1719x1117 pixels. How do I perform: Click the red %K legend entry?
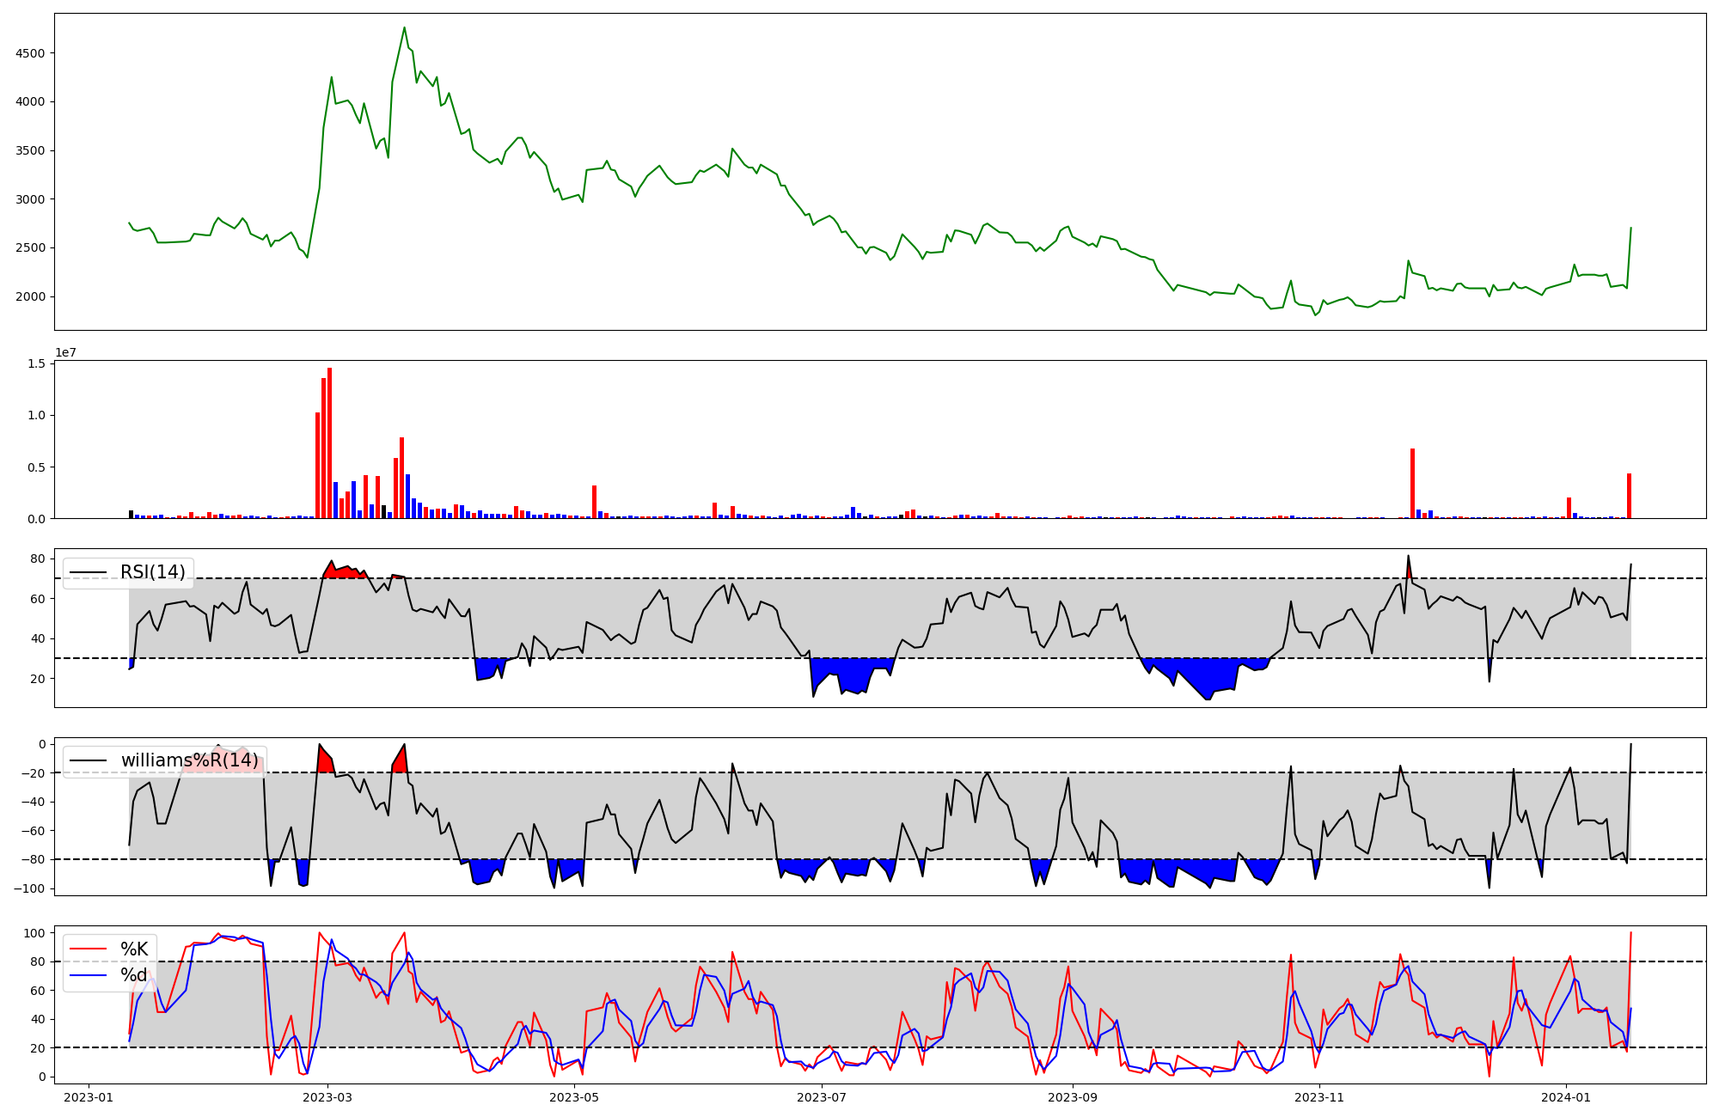pos(133,949)
